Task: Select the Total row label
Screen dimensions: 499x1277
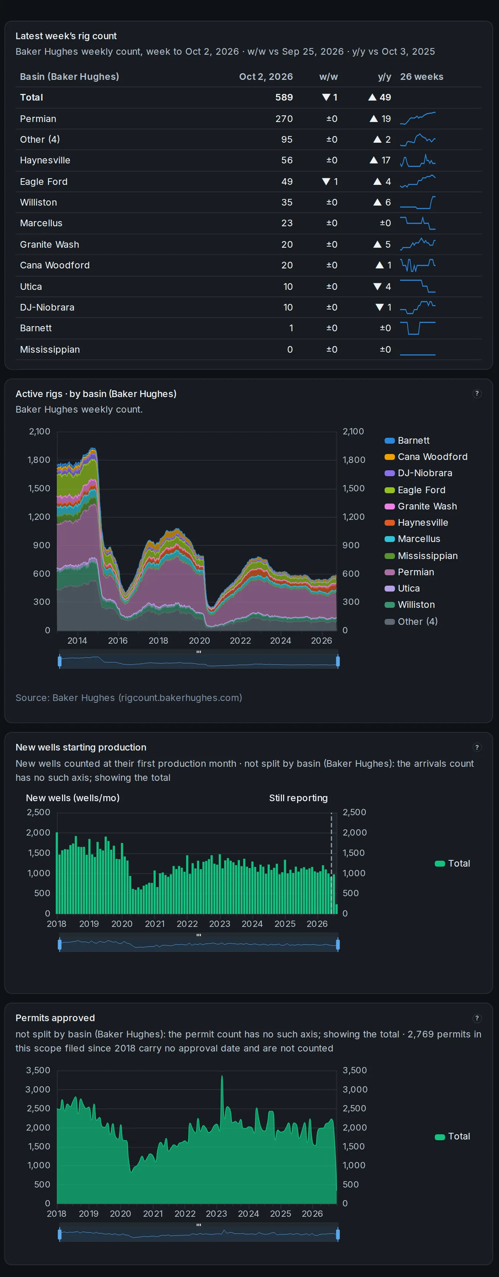Action: (x=32, y=98)
